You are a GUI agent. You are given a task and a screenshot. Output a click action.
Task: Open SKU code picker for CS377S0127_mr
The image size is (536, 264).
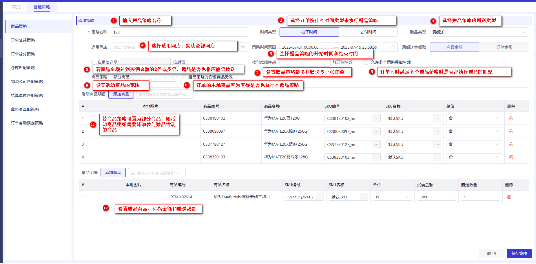tap(376, 144)
